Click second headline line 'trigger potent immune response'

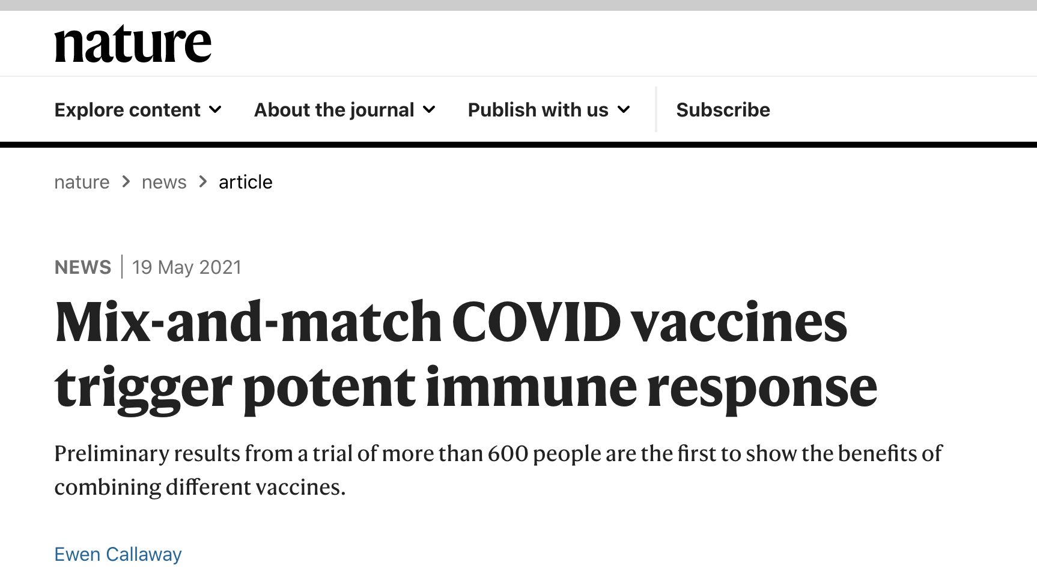point(466,387)
